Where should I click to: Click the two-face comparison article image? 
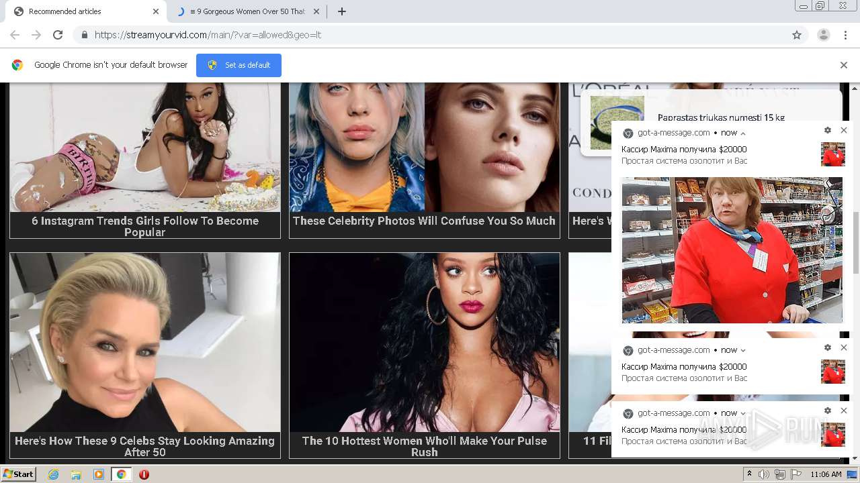425,147
